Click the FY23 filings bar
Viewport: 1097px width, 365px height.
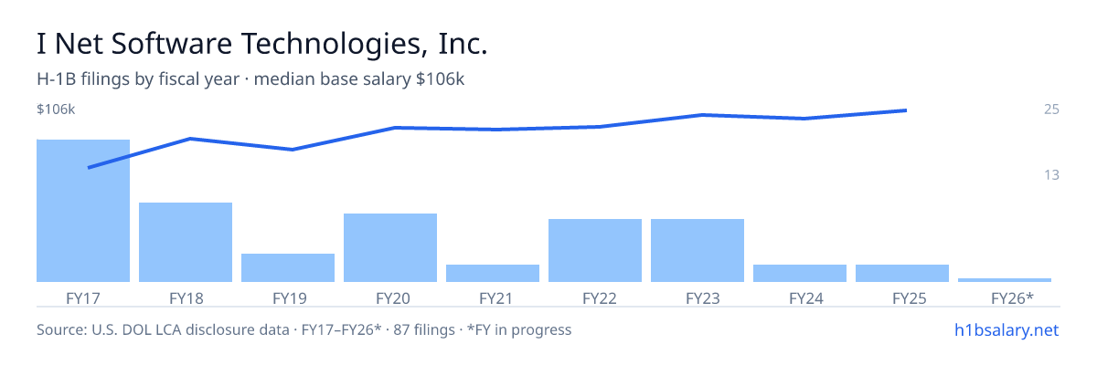[x=698, y=250]
